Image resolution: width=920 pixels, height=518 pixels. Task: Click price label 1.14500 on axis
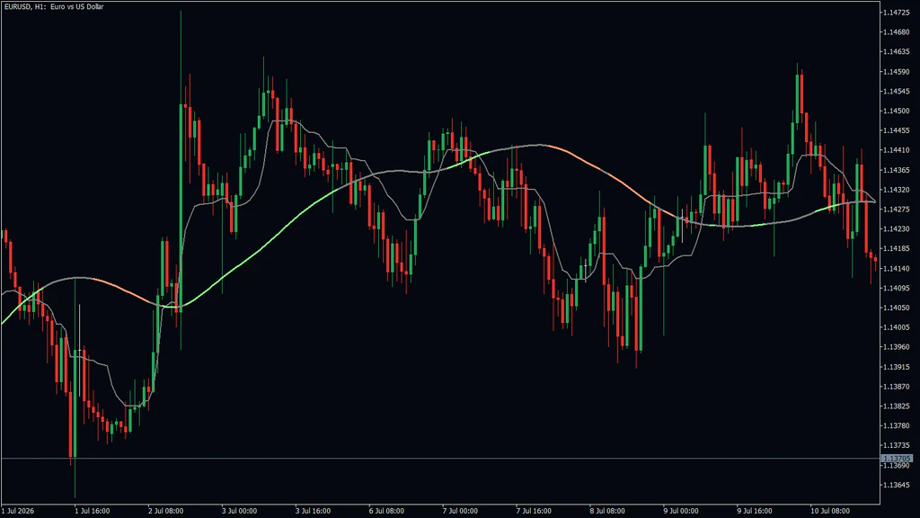point(897,111)
